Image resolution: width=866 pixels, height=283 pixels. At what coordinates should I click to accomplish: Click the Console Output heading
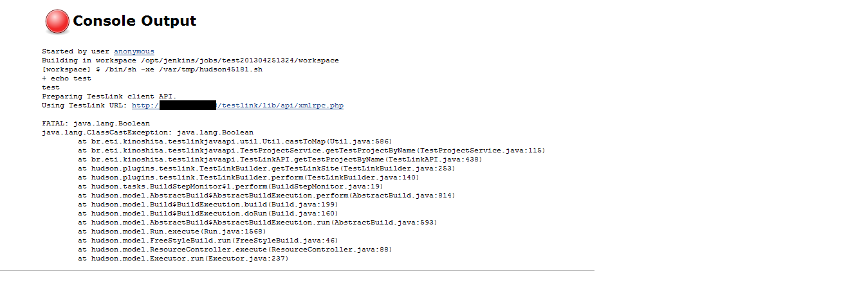(134, 21)
